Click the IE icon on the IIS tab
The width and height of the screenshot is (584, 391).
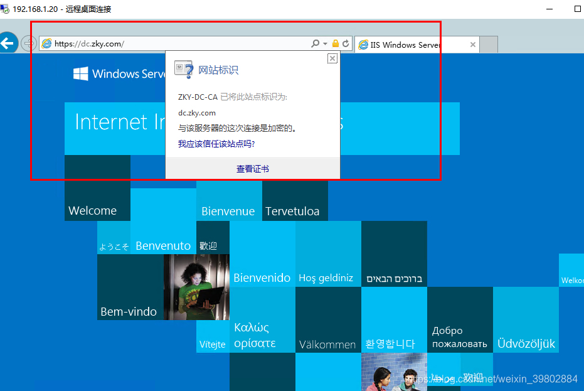[x=363, y=45]
